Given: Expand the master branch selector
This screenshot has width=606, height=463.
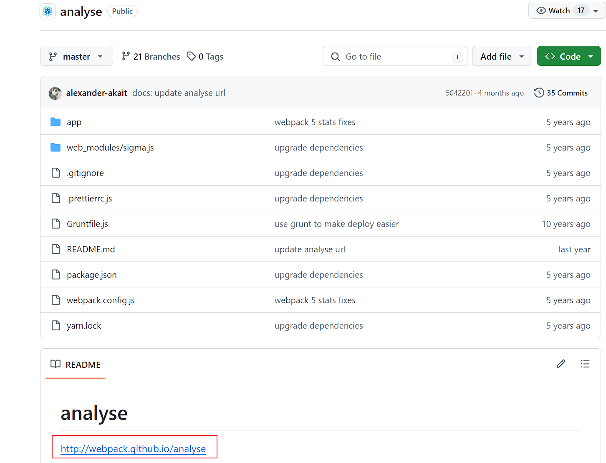Looking at the screenshot, I should coord(76,56).
